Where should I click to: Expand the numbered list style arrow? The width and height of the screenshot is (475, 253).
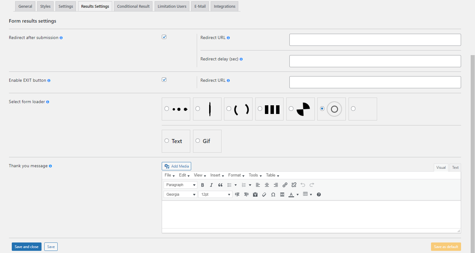click(x=250, y=185)
